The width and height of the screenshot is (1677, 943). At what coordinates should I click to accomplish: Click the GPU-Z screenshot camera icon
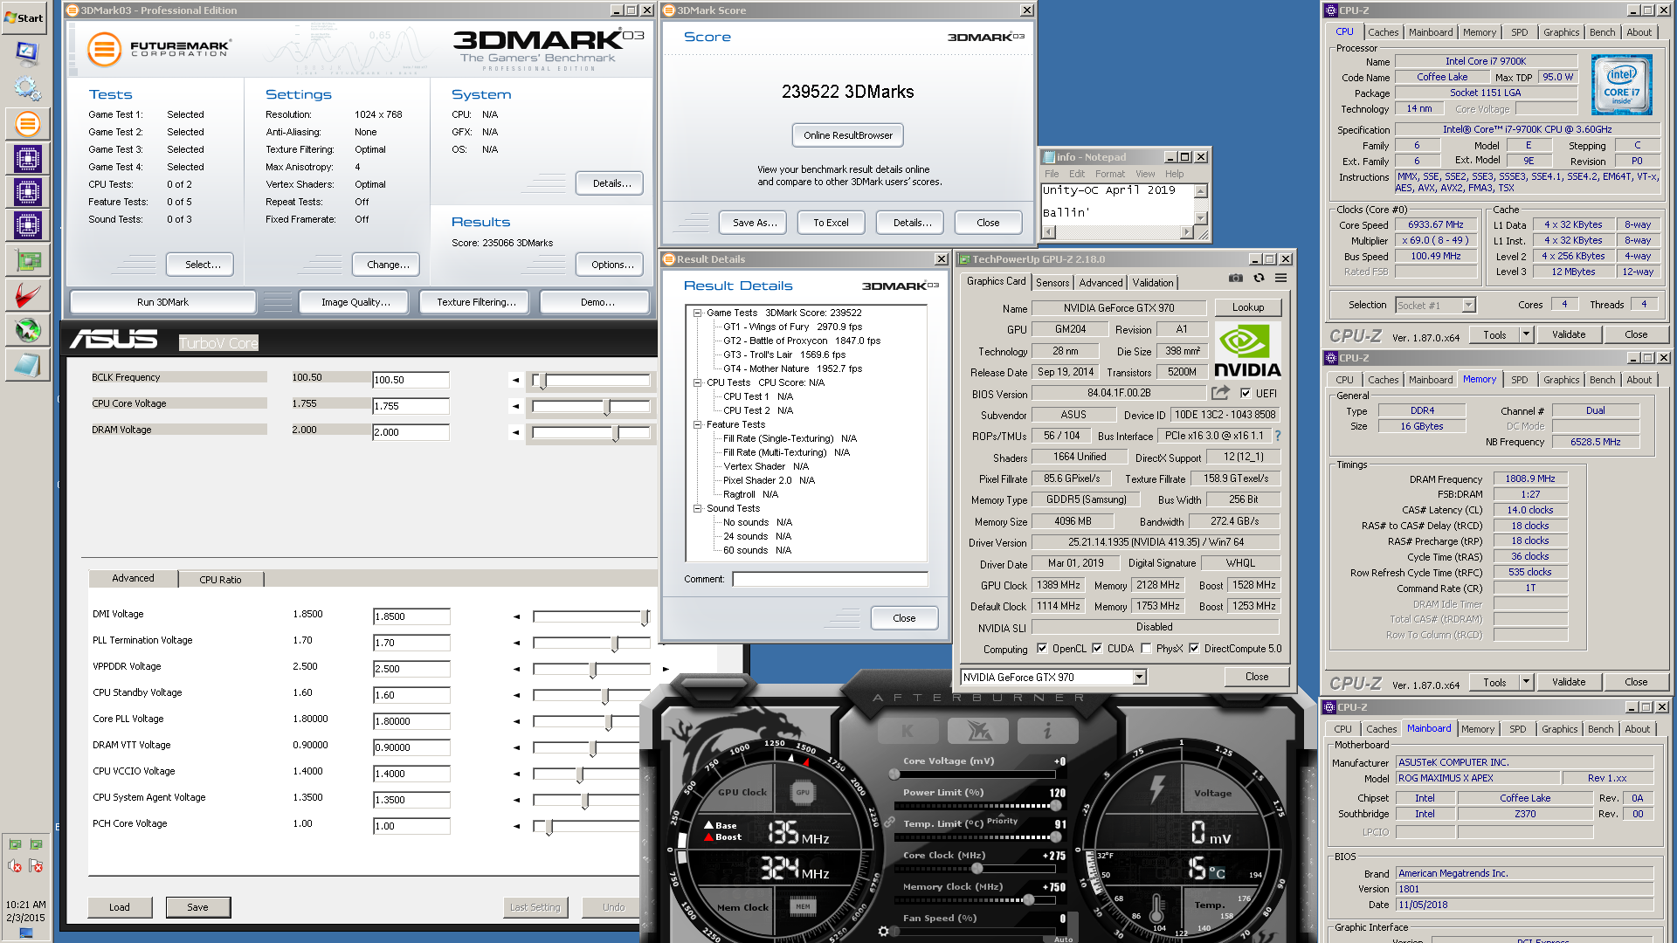[1235, 279]
